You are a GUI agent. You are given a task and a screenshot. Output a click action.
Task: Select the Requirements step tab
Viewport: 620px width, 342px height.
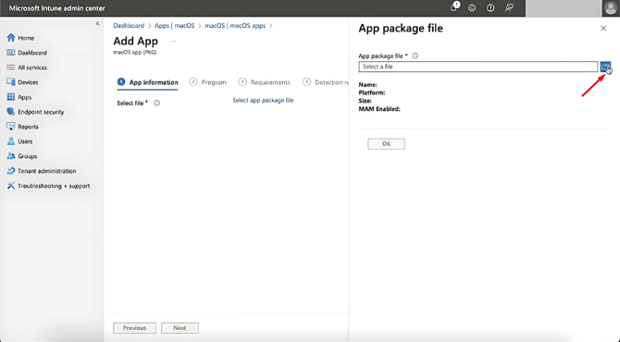pyautogui.click(x=264, y=82)
